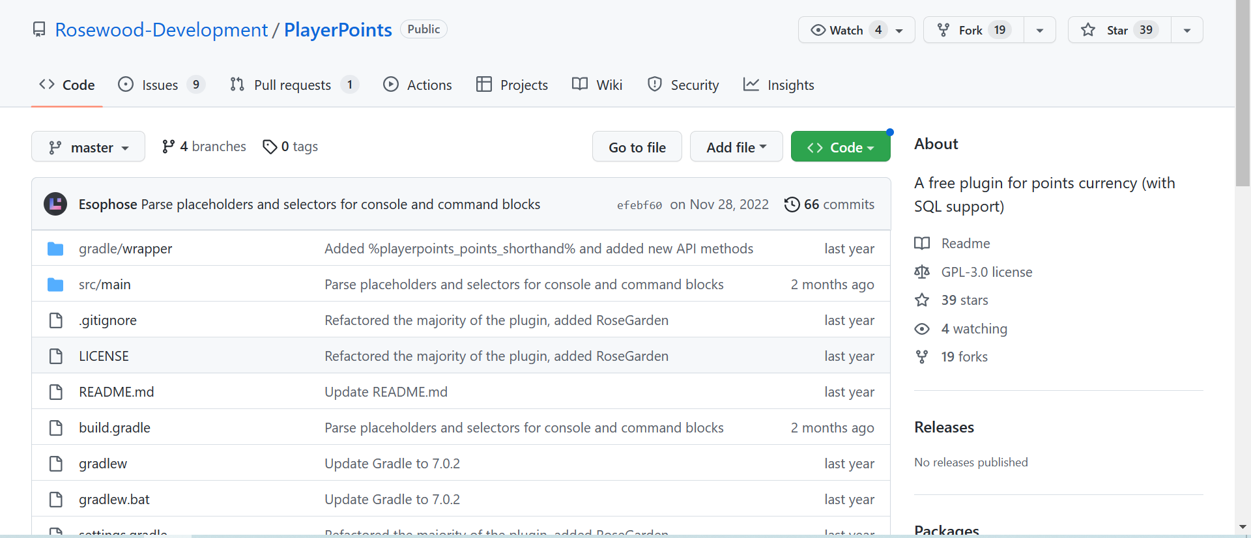
Task: Click the file icon for build.gradle
Action: coord(56,428)
